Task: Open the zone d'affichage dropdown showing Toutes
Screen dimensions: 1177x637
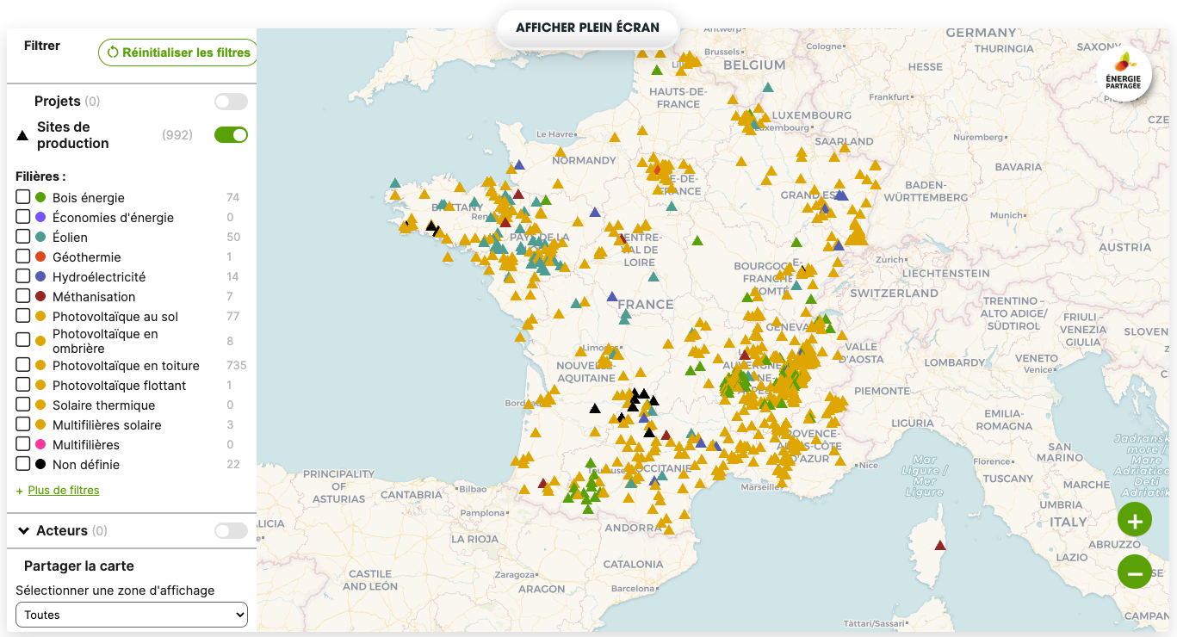Action: 132,615
